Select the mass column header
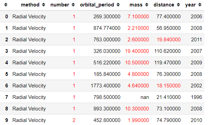208x125 pixels. pos(136,5)
